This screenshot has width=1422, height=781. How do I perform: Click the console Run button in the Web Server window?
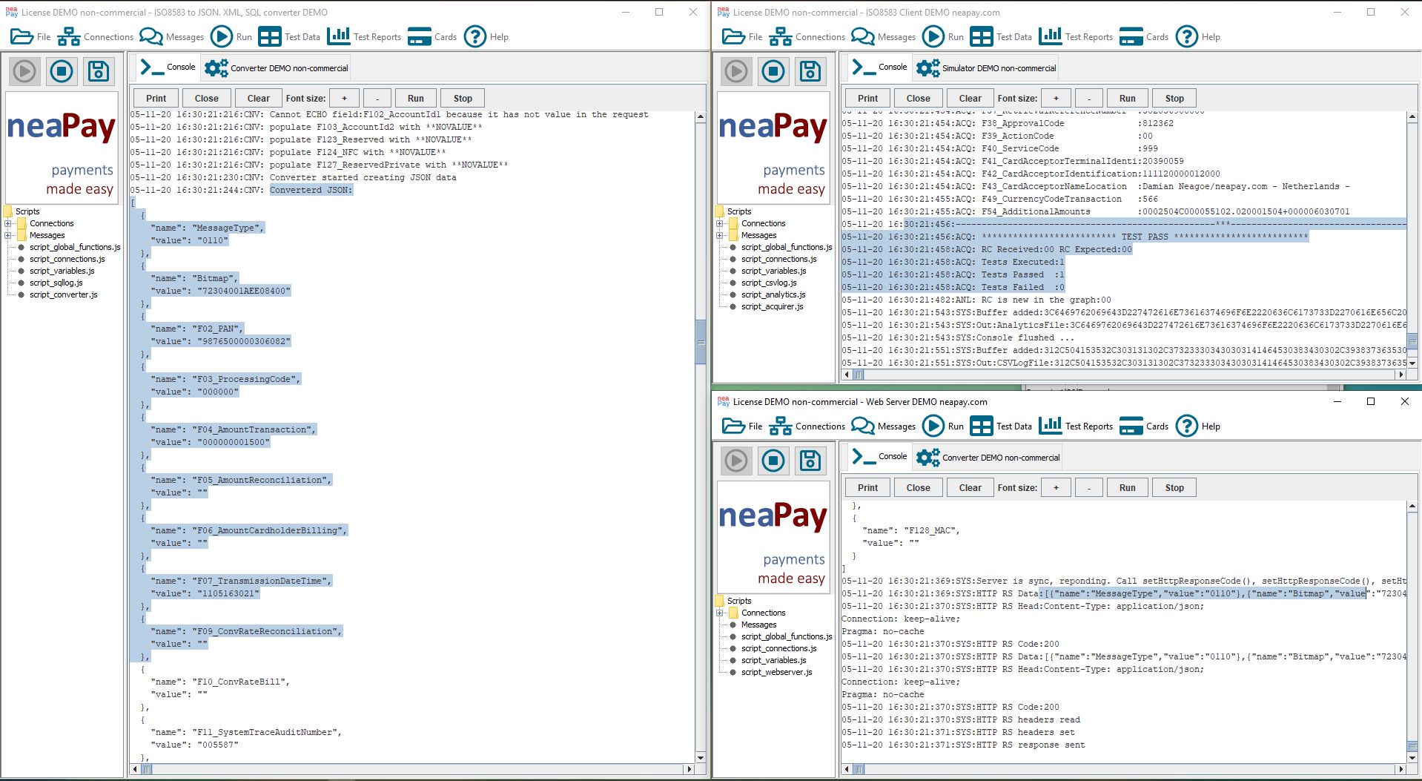pos(1127,487)
